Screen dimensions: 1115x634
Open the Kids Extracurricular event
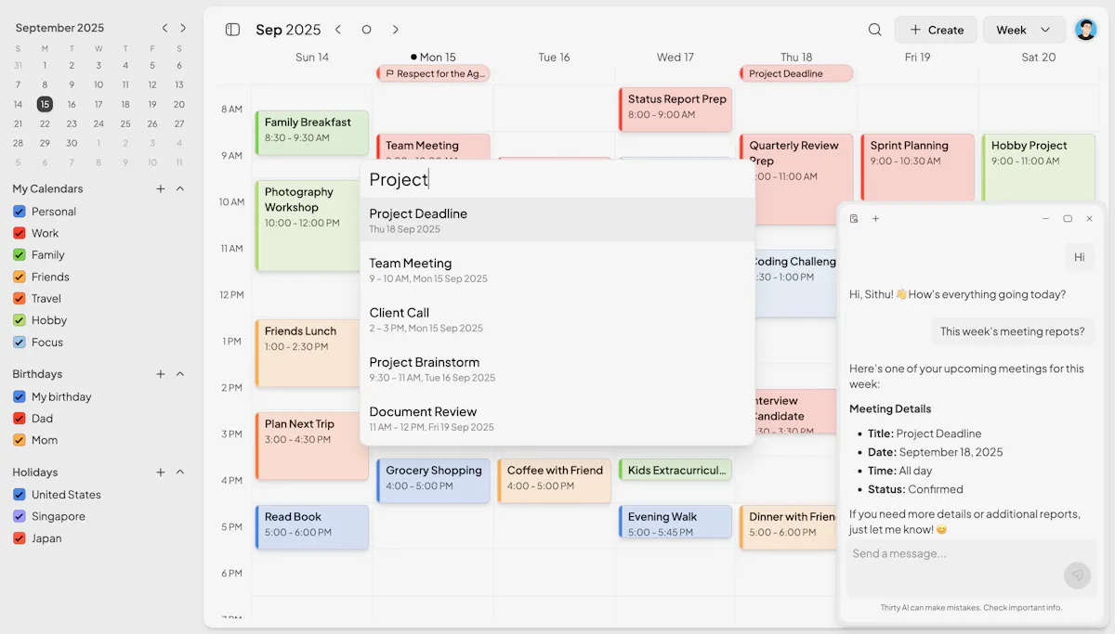(x=676, y=470)
